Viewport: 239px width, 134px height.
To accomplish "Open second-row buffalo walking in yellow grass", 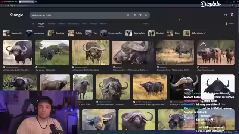I will tap(150, 87).
